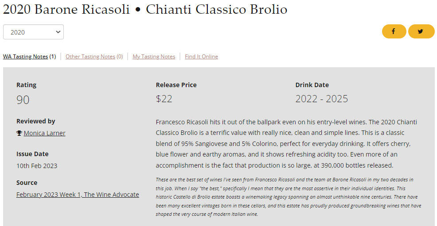Open reviewer Monica Larner's profile link

[44, 133]
